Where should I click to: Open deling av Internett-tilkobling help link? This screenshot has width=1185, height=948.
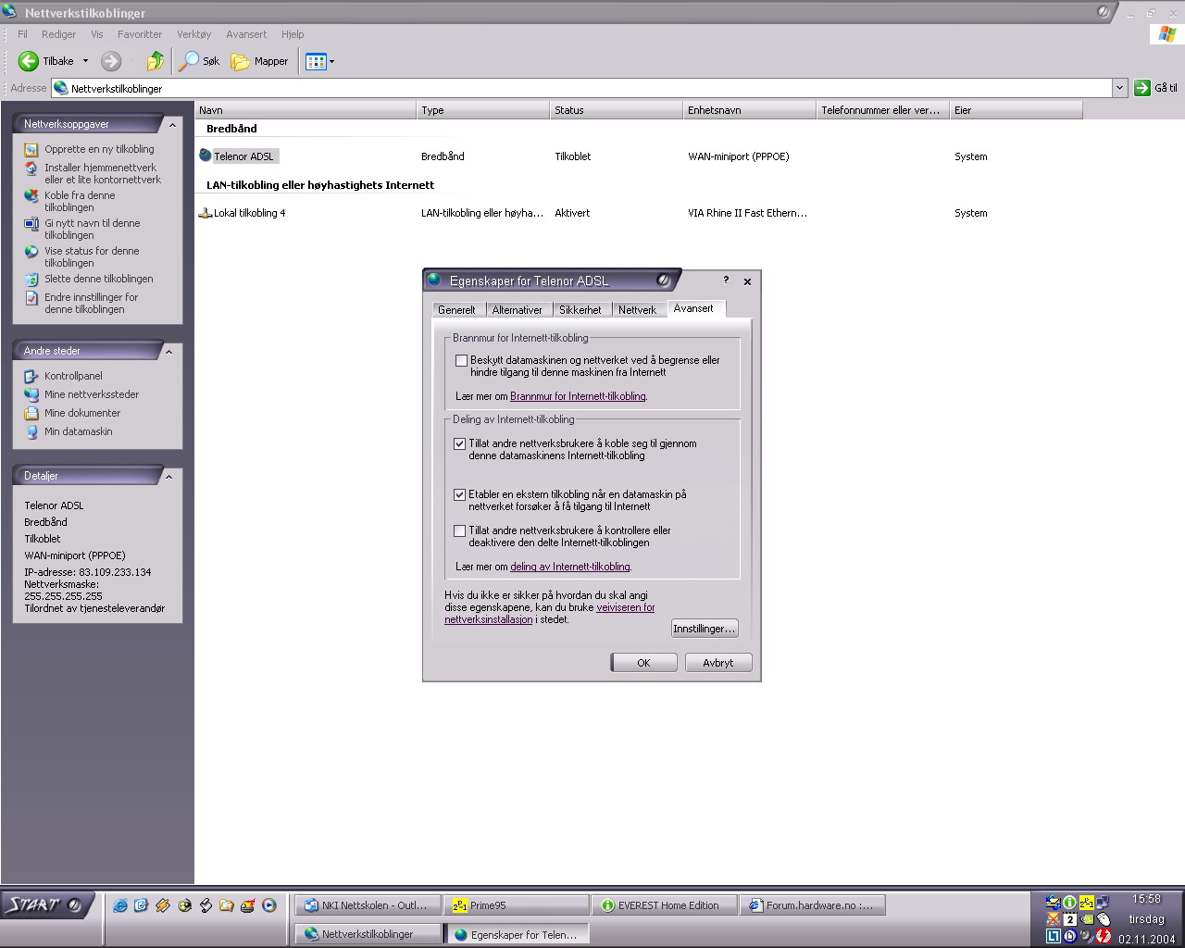tap(569, 567)
